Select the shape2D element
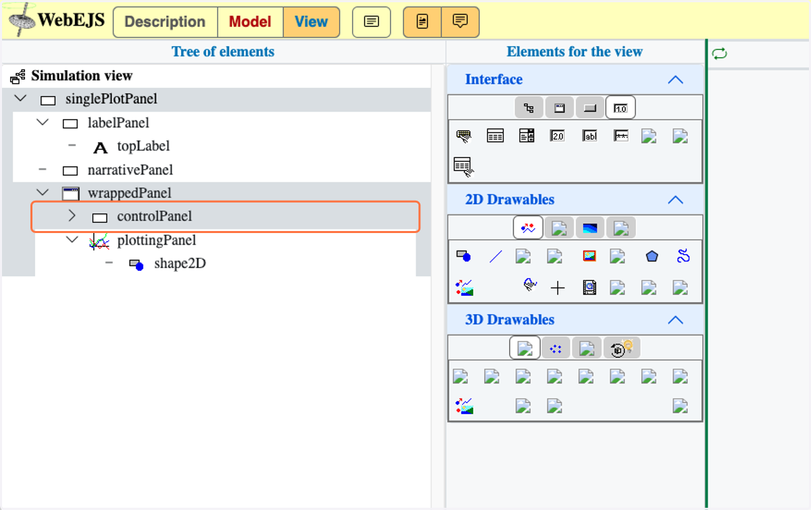 [180, 263]
